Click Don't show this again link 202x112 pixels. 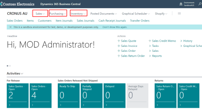coord(115,27)
